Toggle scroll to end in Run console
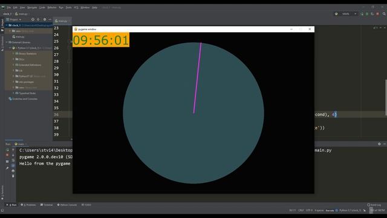Viewport: 387px width, 218px height. click(13, 165)
